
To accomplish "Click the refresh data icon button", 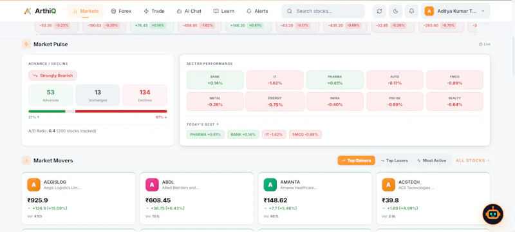I will pyautogui.click(x=379, y=11).
